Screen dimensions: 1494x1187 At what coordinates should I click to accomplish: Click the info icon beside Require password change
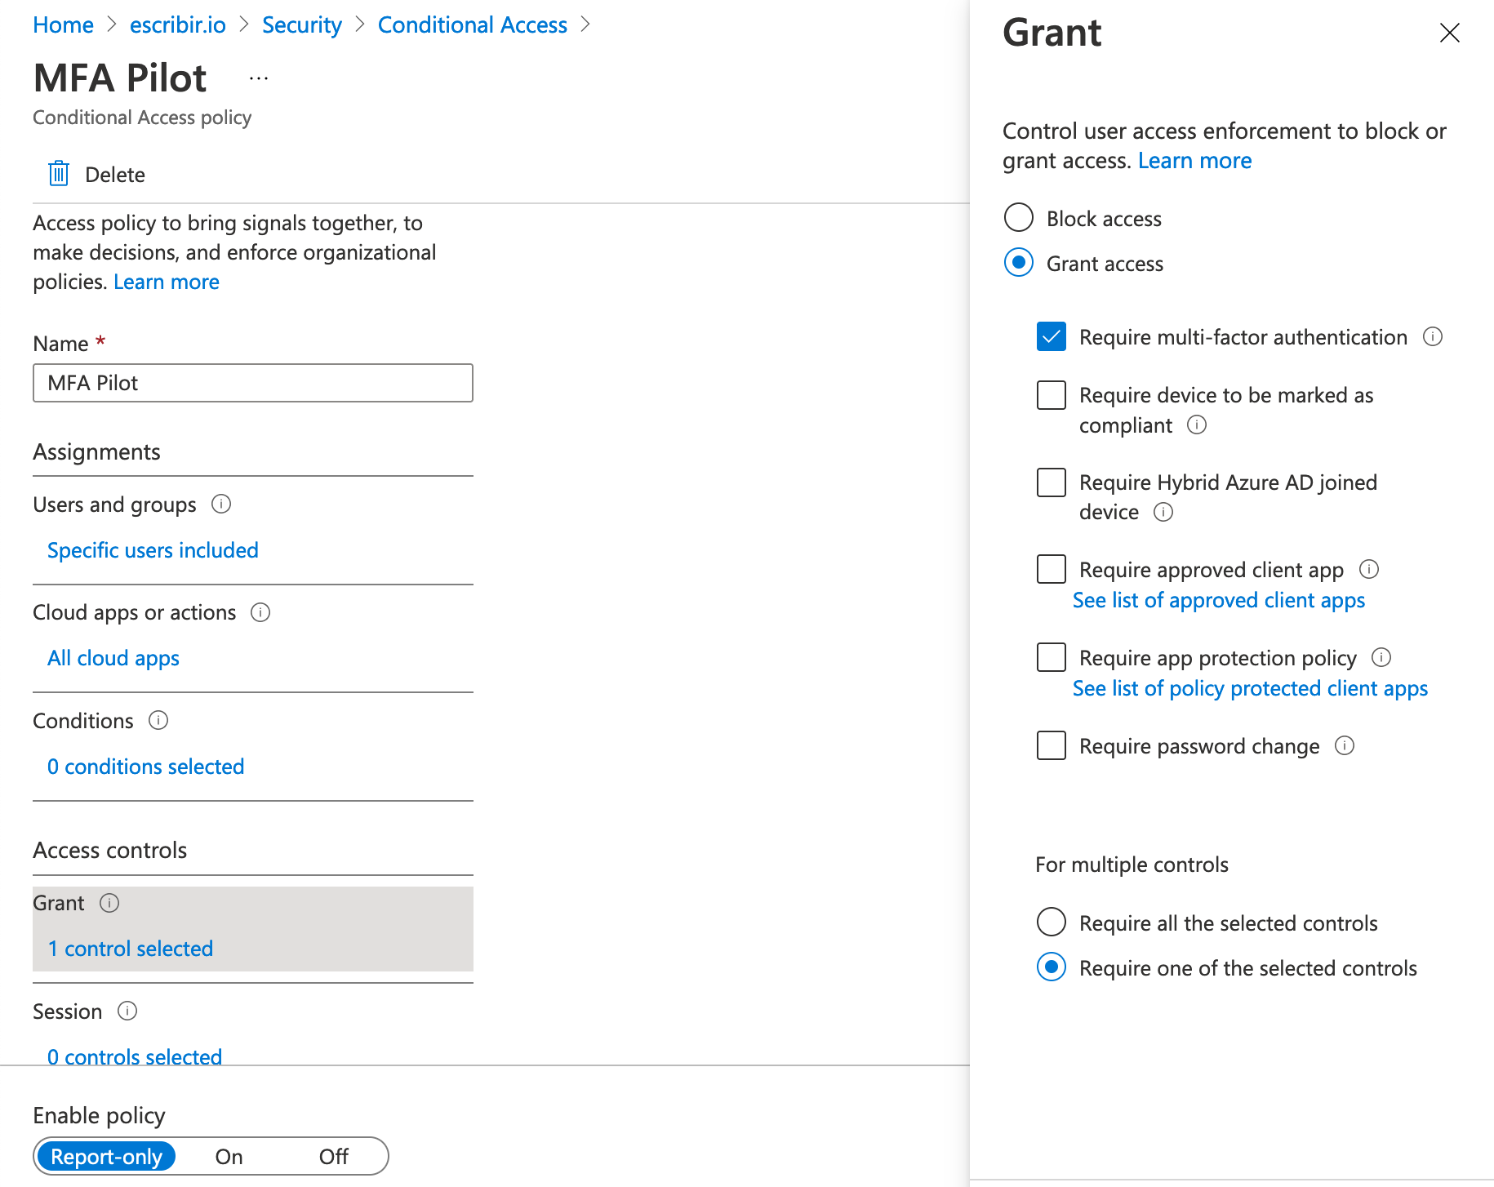click(1345, 745)
